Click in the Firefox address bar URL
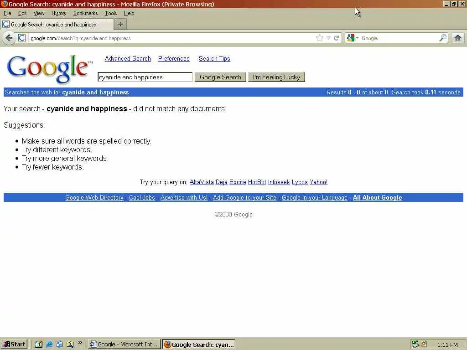This screenshot has height=350, width=467. click(171, 38)
